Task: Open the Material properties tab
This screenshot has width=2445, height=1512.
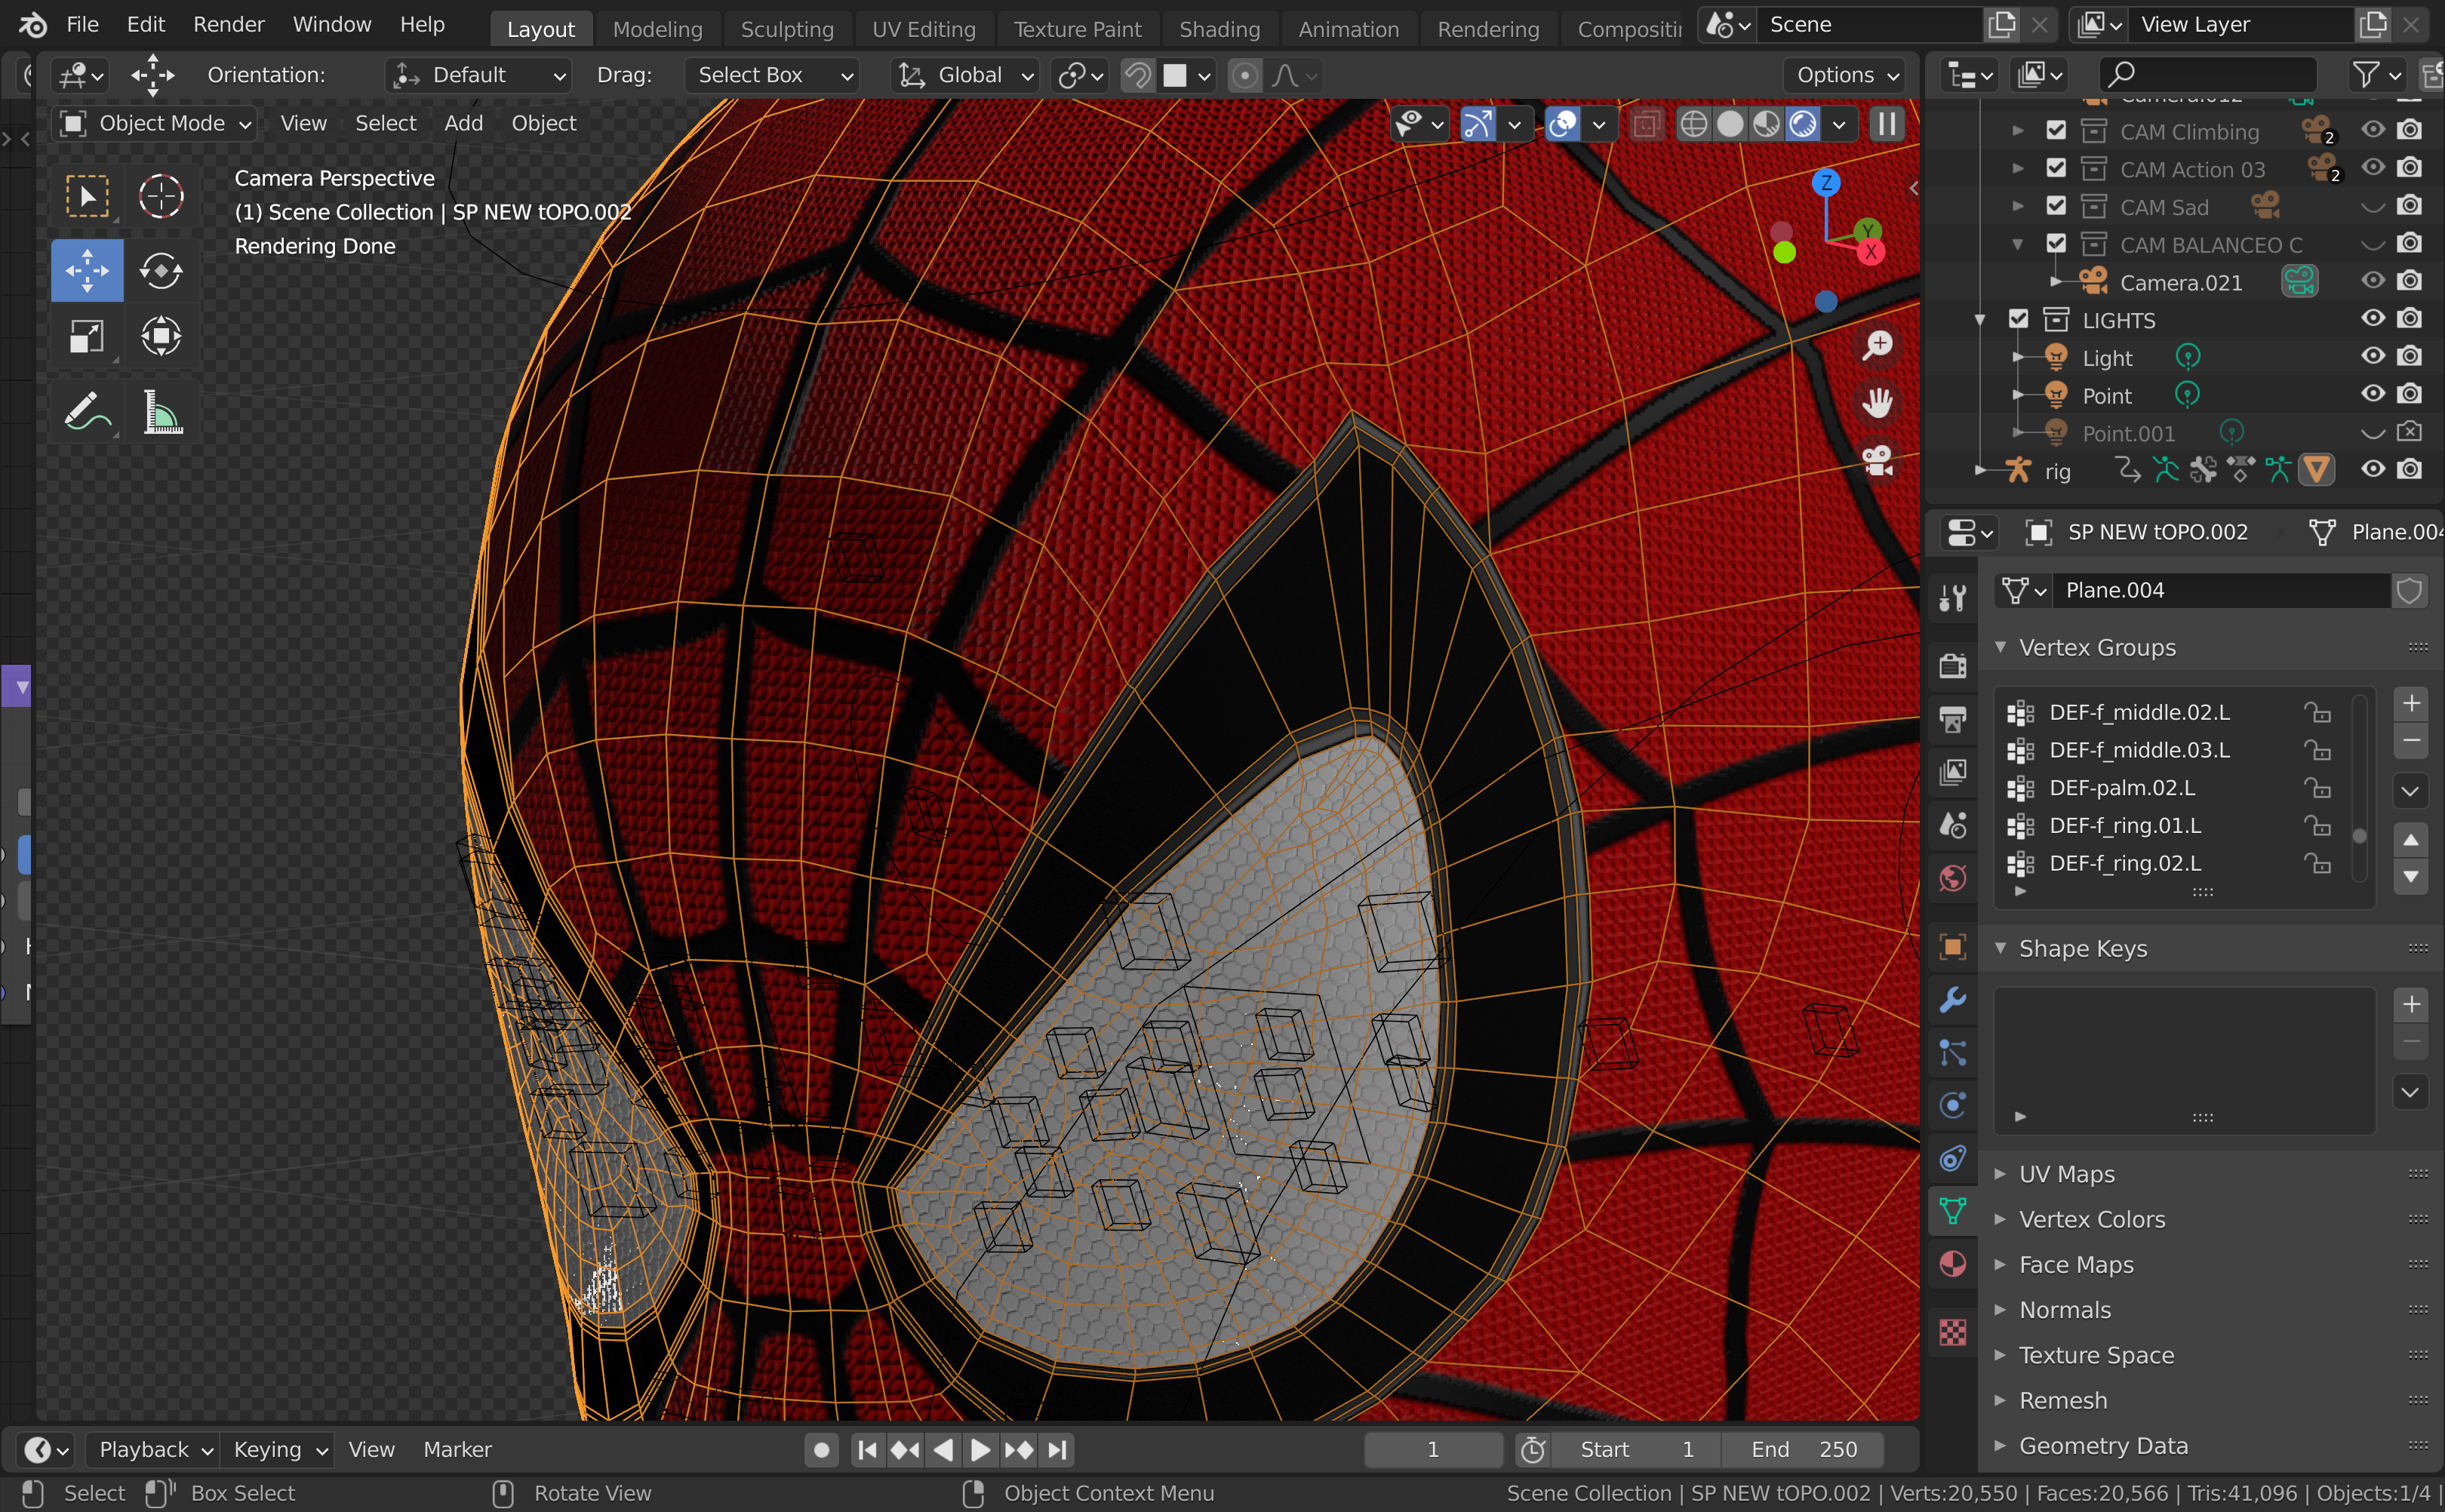Action: point(1952,1264)
